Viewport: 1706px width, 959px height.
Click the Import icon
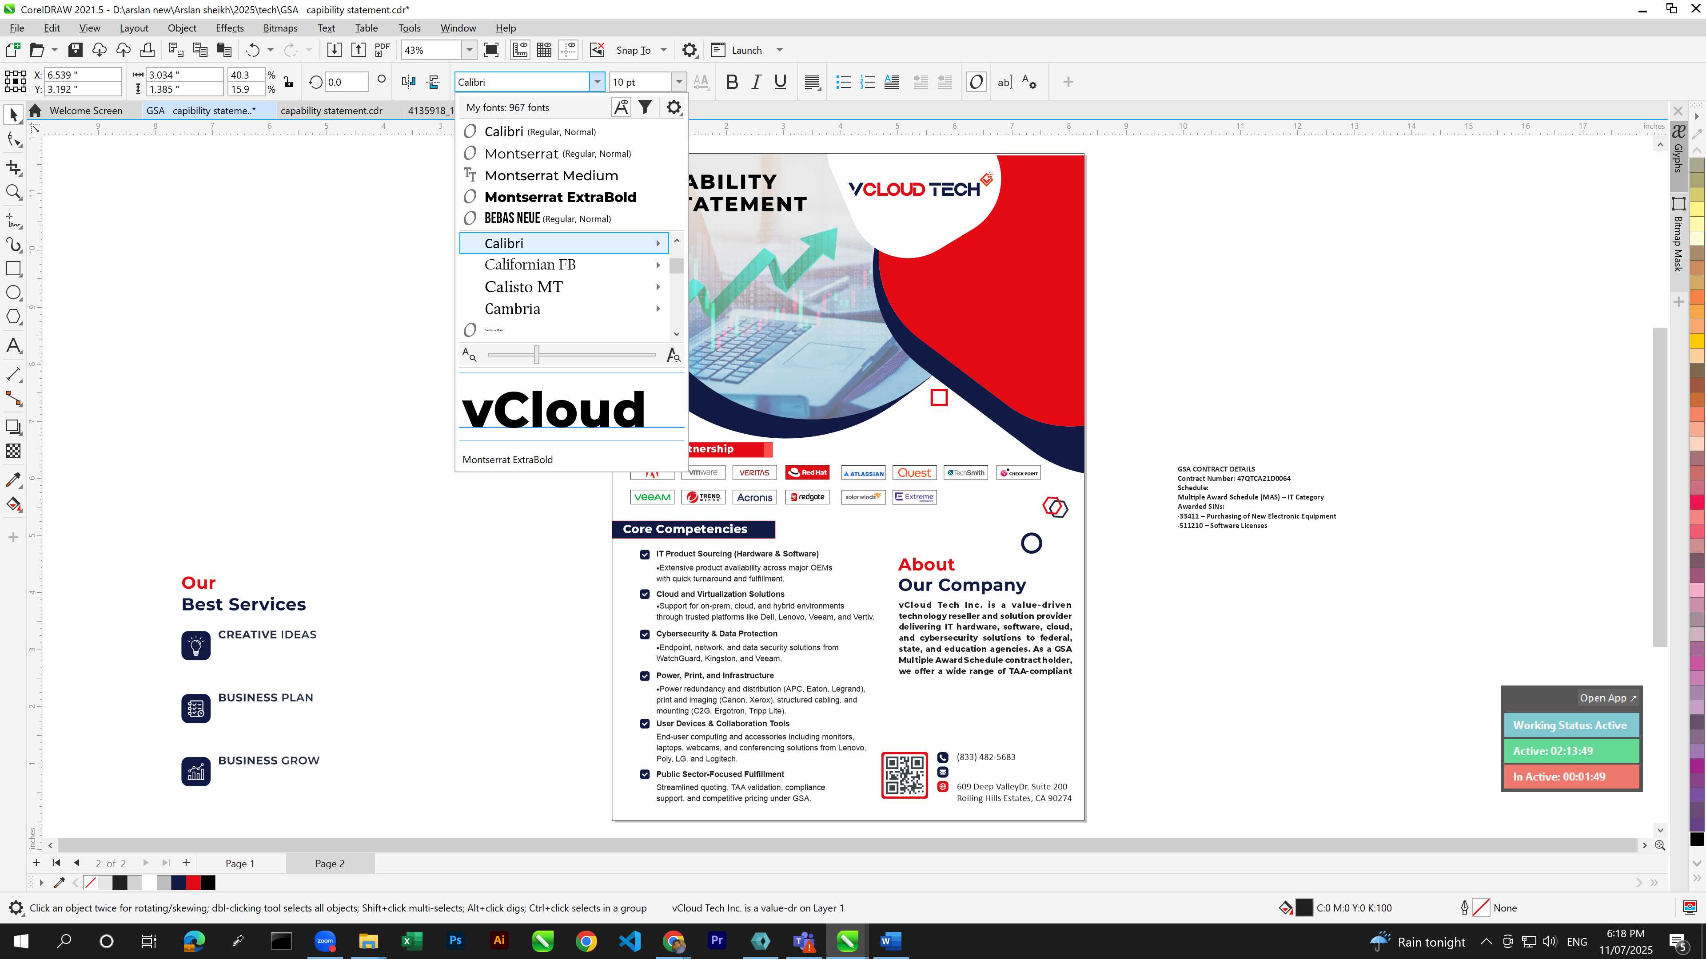click(x=334, y=50)
